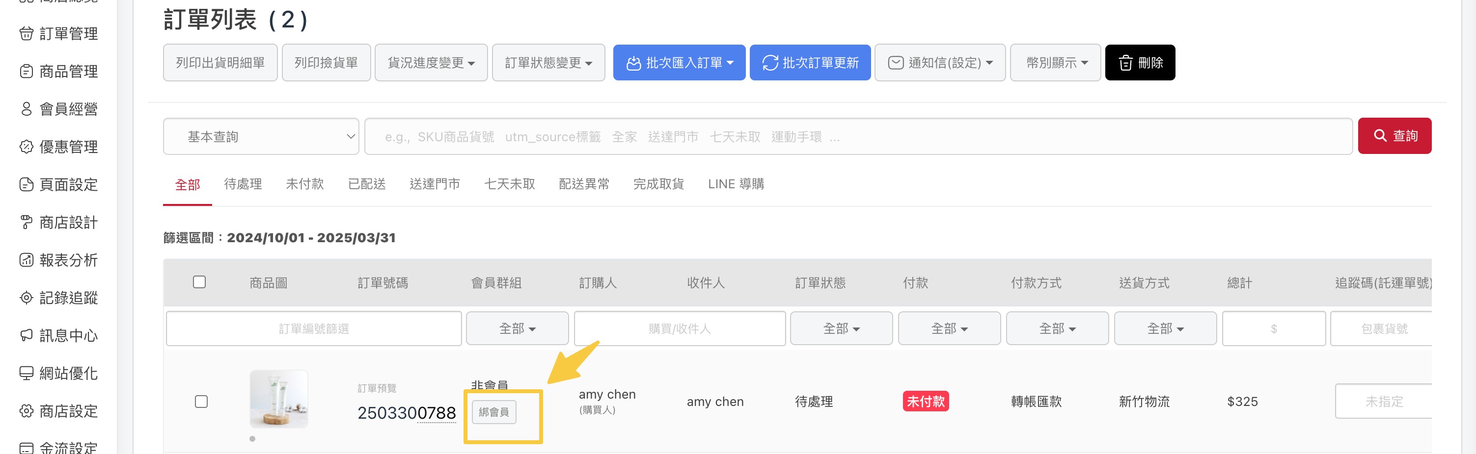This screenshot has height=454, width=1476.
Task: Open the 基本查詢 search type selector
Action: 261,137
